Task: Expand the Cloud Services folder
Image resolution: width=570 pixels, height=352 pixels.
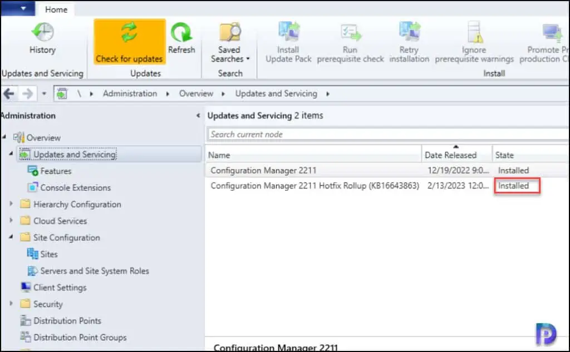Action: tap(11, 220)
